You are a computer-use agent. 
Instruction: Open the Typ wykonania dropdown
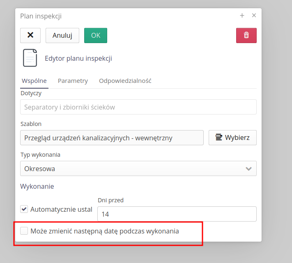[x=138, y=169]
